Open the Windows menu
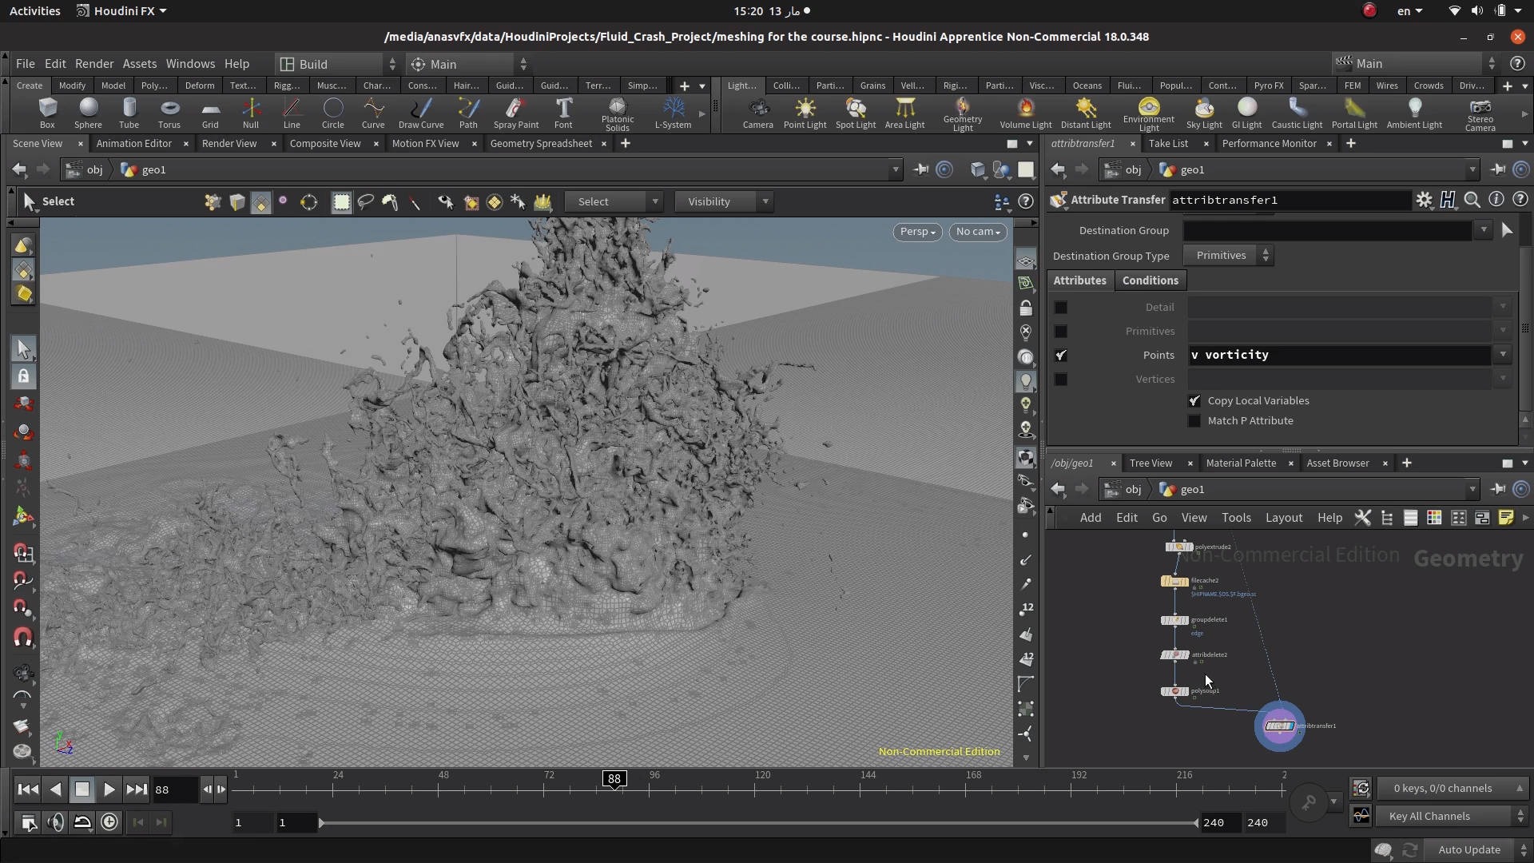Image resolution: width=1534 pixels, height=863 pixels. 190,63
